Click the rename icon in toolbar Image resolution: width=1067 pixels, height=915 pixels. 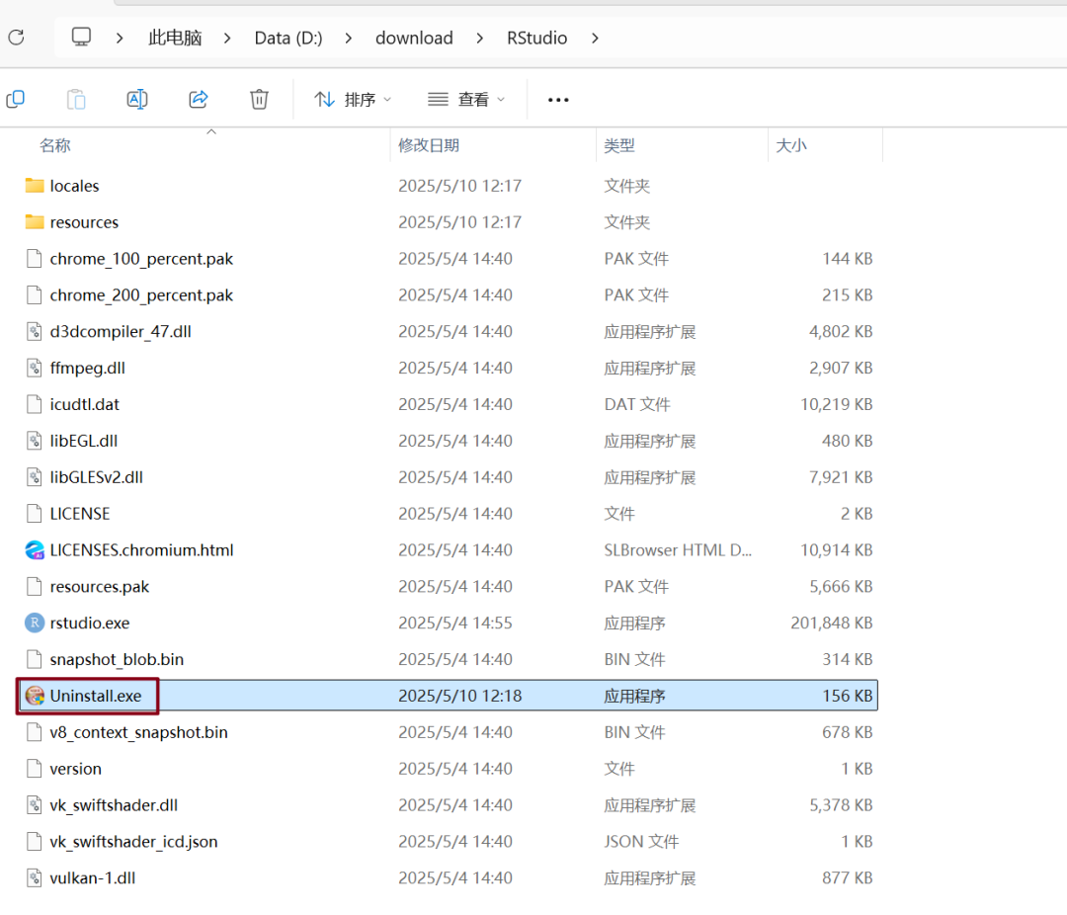pos(137,100)
